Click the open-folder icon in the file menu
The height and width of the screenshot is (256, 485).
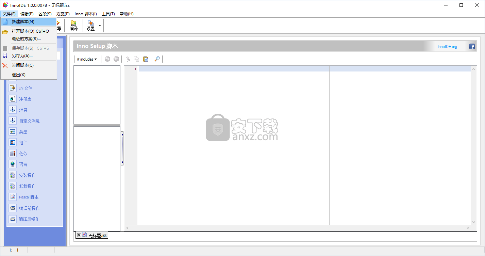pos(5,32)
